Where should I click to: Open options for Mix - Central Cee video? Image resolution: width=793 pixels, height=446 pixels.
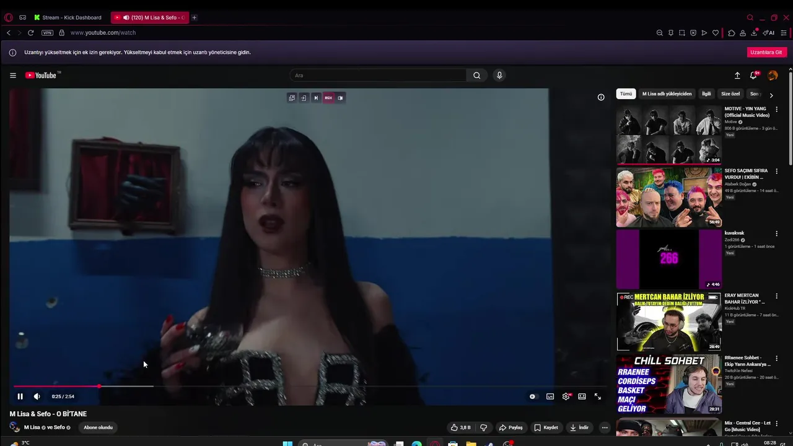[x=776, y=423]
